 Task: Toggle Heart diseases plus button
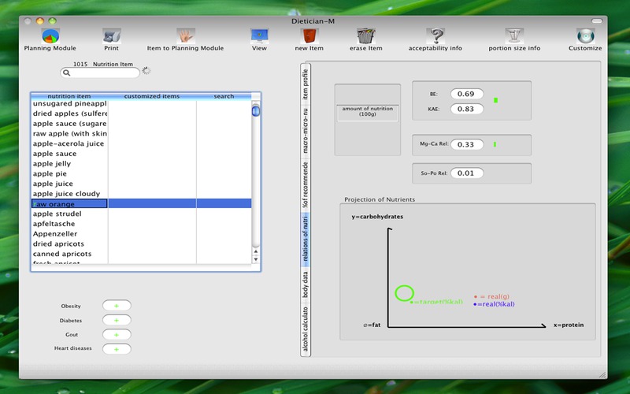click(x=117, y=349)
